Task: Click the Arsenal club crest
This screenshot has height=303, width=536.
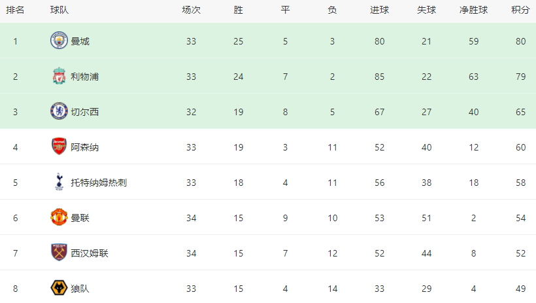Action: tap(59, 147)
